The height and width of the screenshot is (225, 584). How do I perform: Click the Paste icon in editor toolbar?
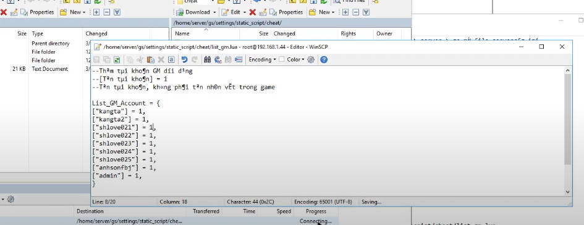[x=150, y=59]
